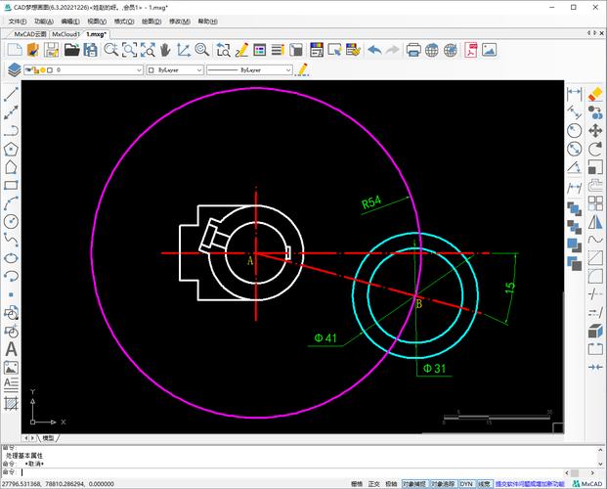The height and width of the screenshot is (489, 607).
Task: Switch to the MxCloud1 tab
Action: click(66, 33)
